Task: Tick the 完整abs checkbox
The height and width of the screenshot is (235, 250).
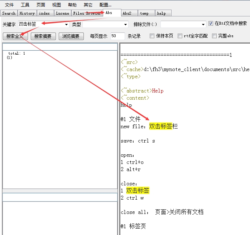Action: click(x=215, y=36)
